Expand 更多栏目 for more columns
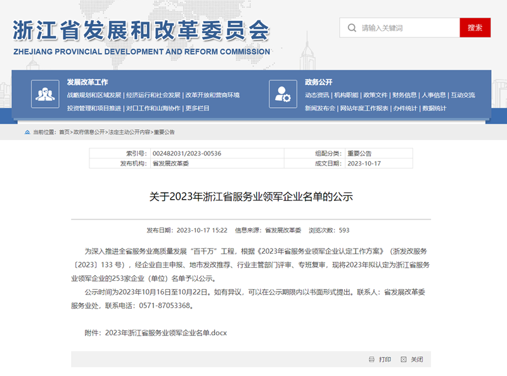This screenshot has height=376, width=507. point(197,108)
